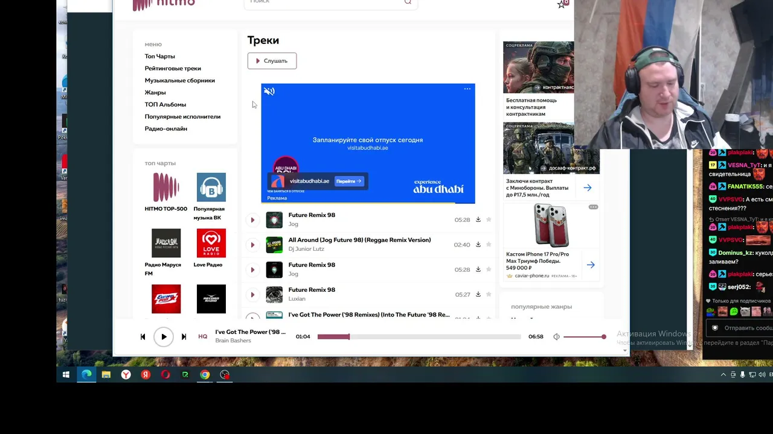Click Бесплатная помощь ad headline
This screenshot has width=773, height=434.
point(531,107)
